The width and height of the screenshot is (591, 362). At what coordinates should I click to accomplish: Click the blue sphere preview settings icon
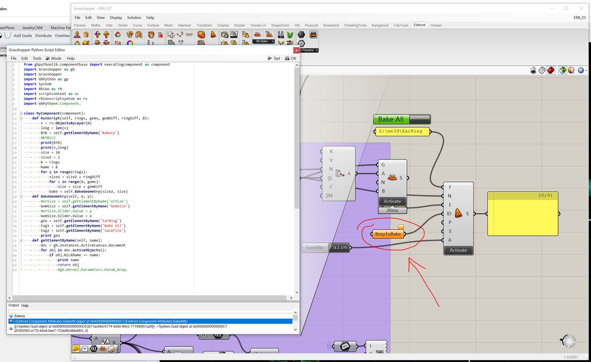(581, 70)
